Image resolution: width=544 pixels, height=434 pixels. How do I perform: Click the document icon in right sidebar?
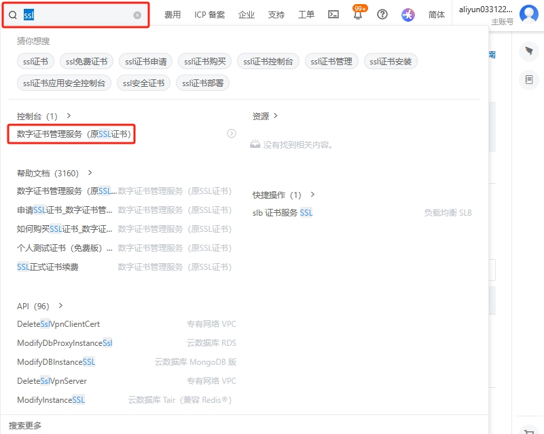(529, 79)
